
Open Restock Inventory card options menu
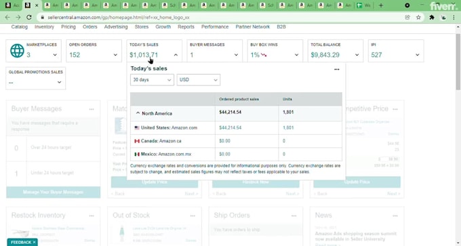tap(92, 216)
